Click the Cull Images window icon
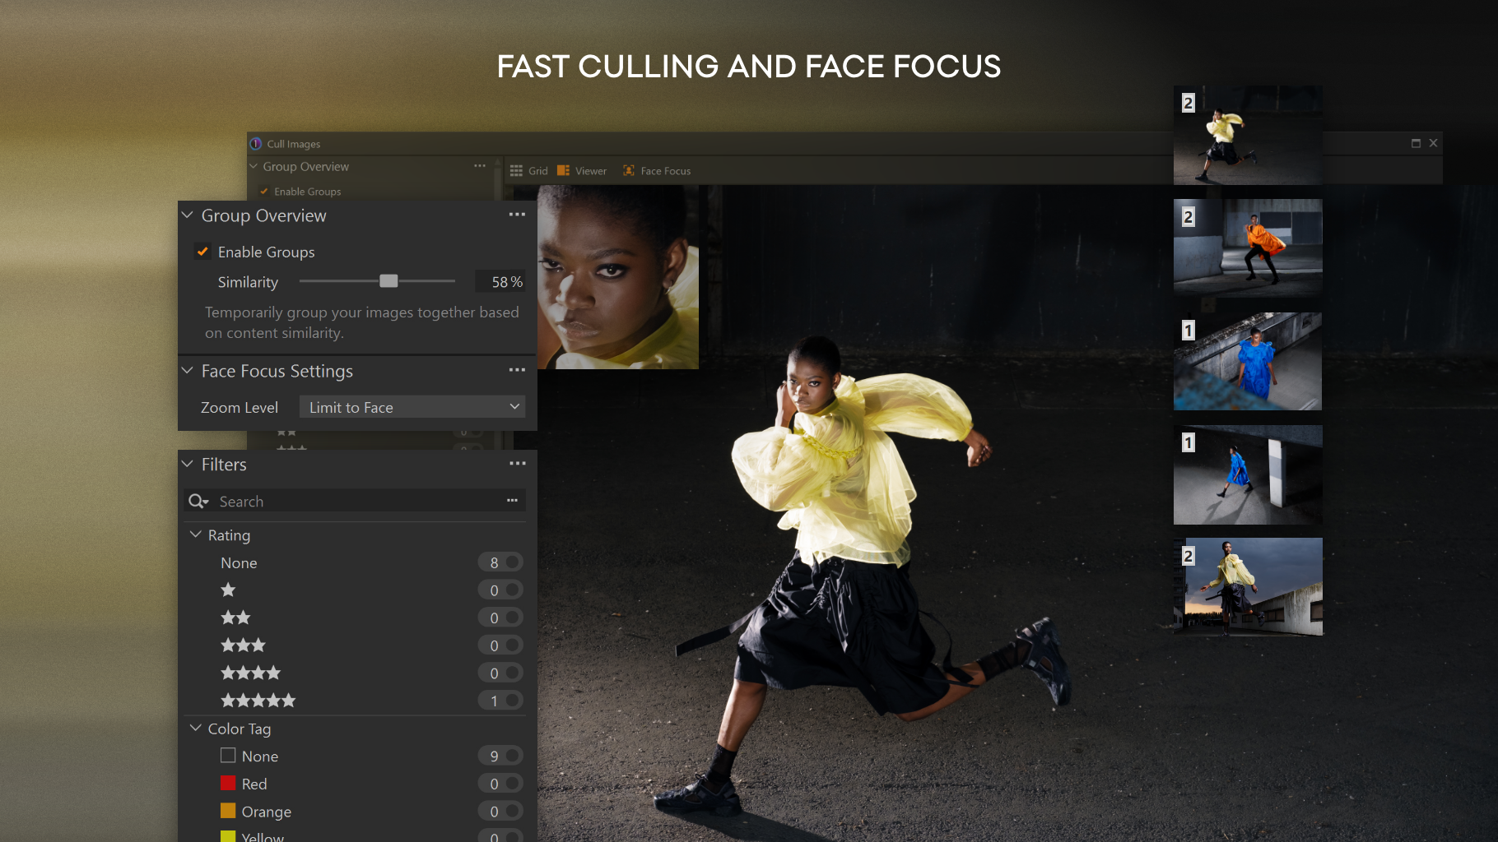This screenshot has height=842, width=1498. tap(255, 143)
